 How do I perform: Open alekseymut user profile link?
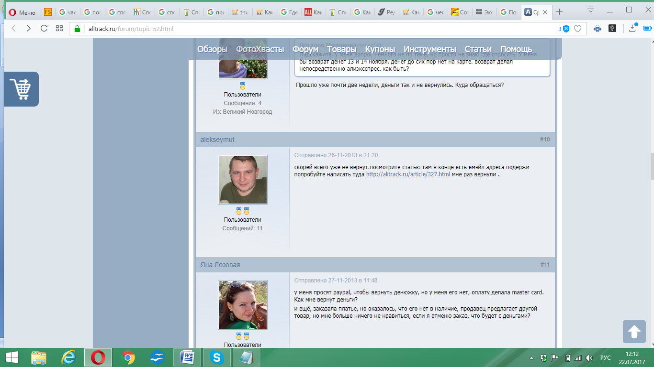[x=217, y=140]
